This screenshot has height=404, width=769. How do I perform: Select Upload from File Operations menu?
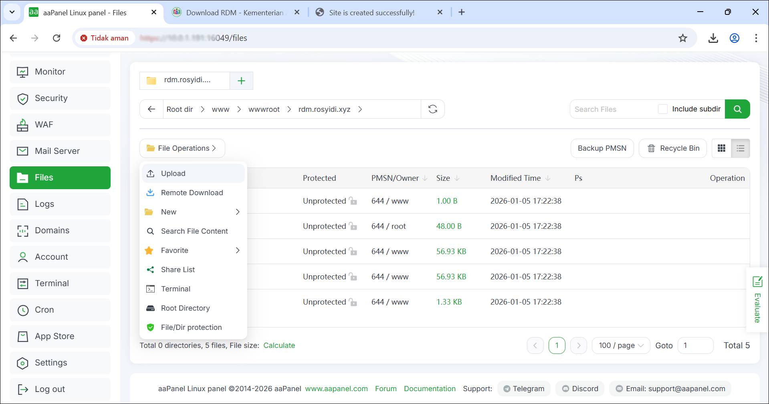(x=173, y=174)
